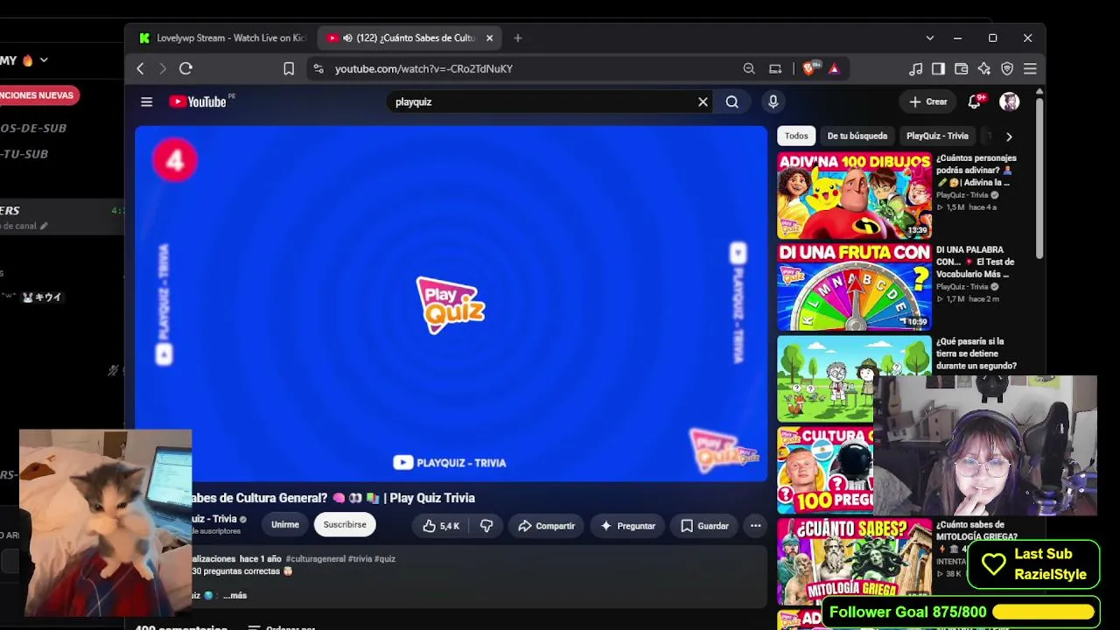1120x630 pixels.
Task: Close the YouTube video tab
Action: [x=489, y=38]
